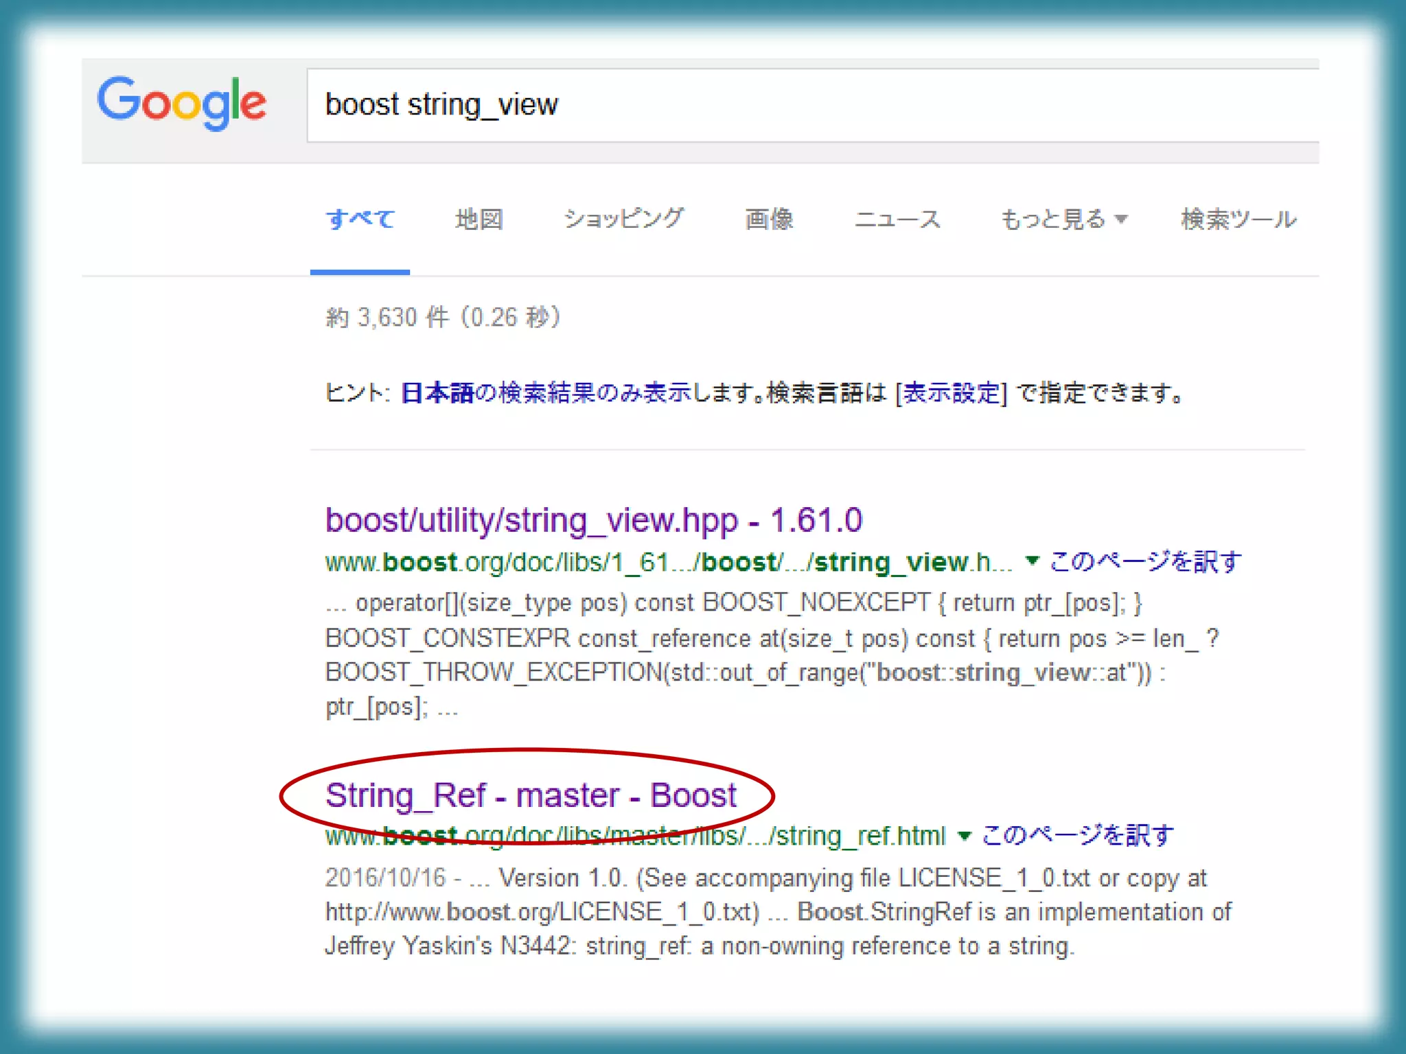
Task: Click the 日本語の検索結果のみ表示 link
Action: coord(546,393)
